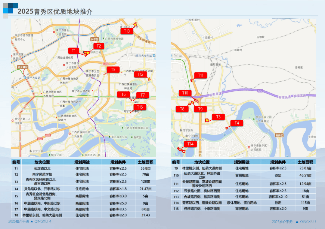Click the red T1 marker on the map
325x229 pixels.
pos(74,50)
